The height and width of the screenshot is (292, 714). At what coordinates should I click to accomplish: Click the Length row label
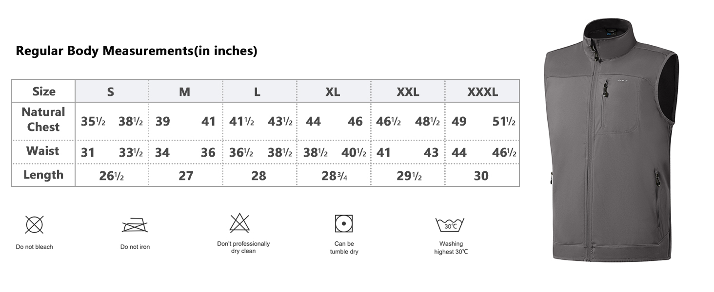43,175
